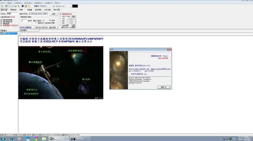Close the About dialog with red X
Image resolution: width=253 pixels, height=141 pixels.
click(169, 50)
